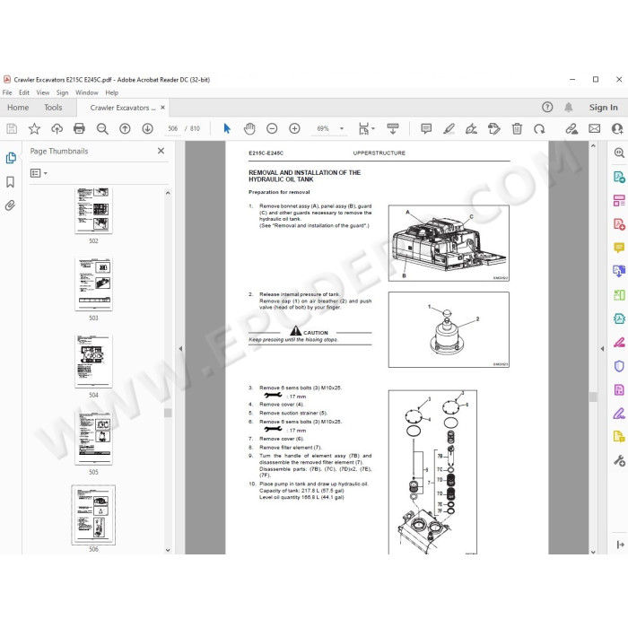Image resolution: width=628 pixels, height=628 pixels.
Task: Click the scrolling mode keyboard icon
Action: click(x=393, y=128)
